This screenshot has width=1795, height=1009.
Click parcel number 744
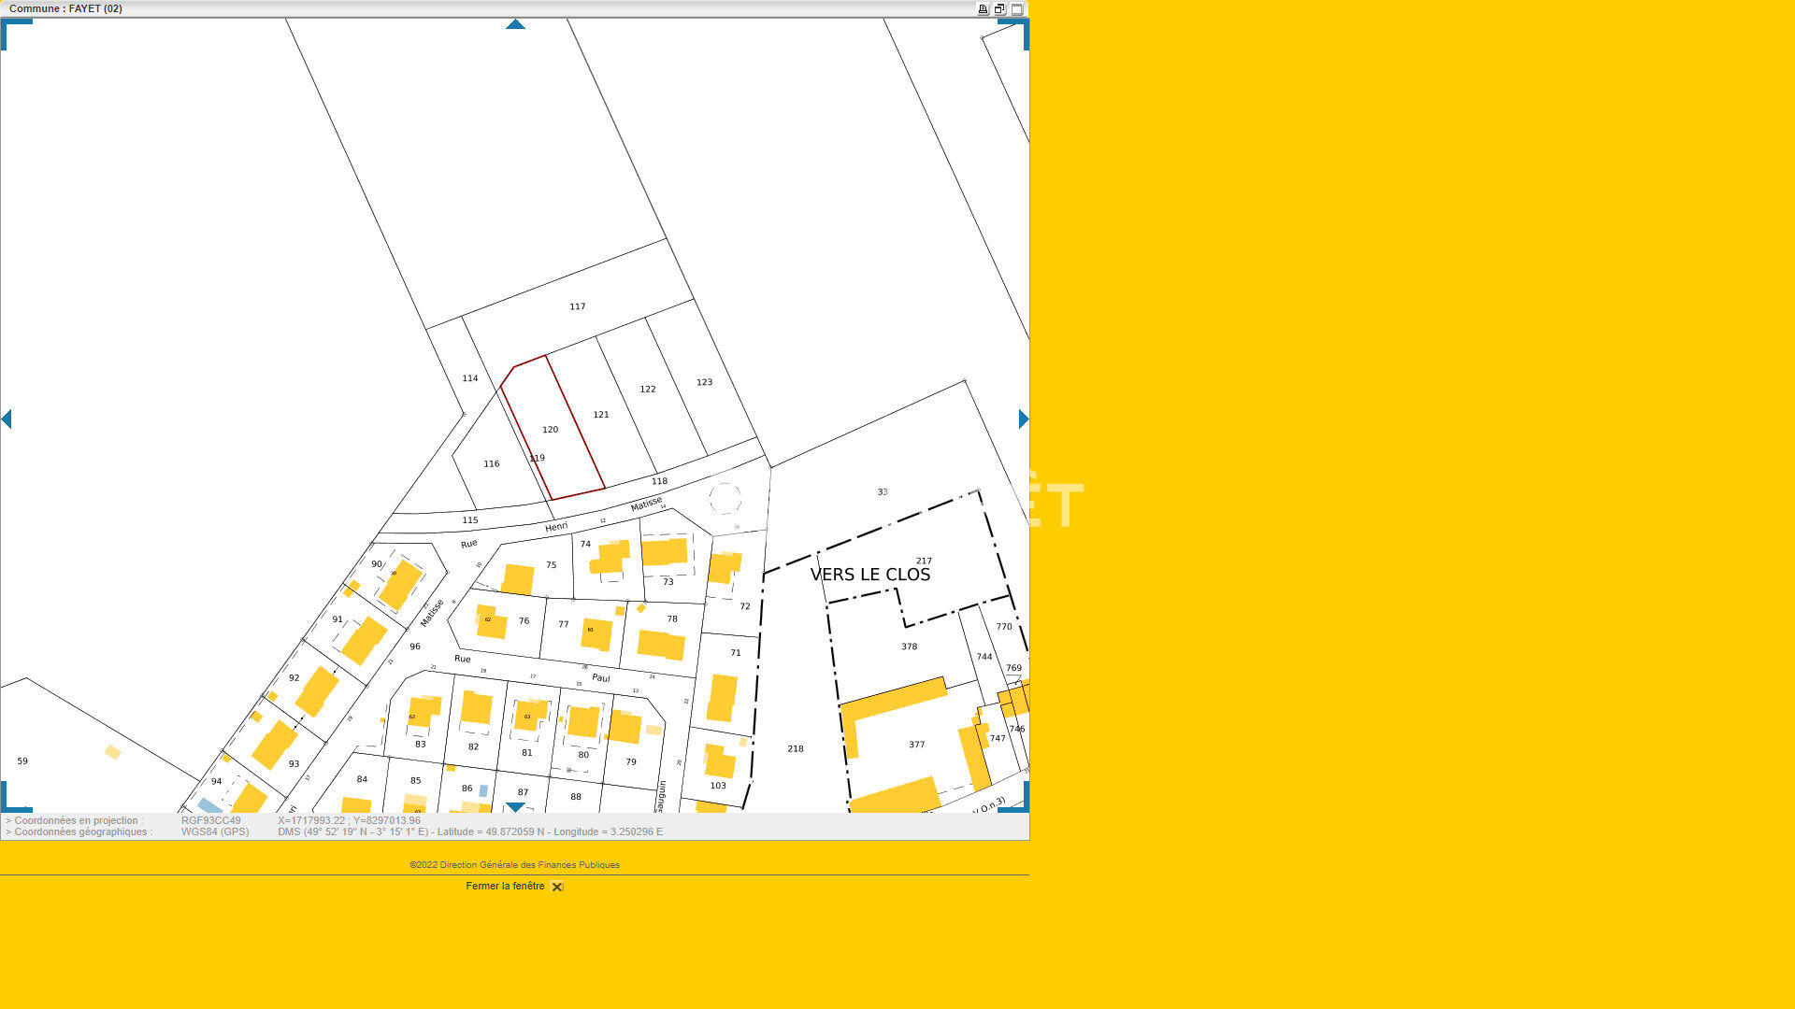tap(984, 657)
